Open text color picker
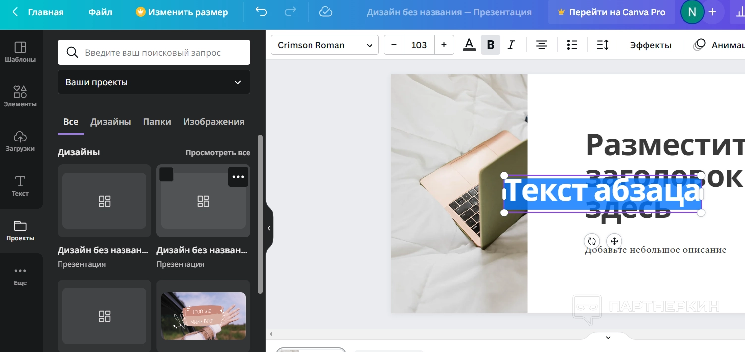 (469, 45)
